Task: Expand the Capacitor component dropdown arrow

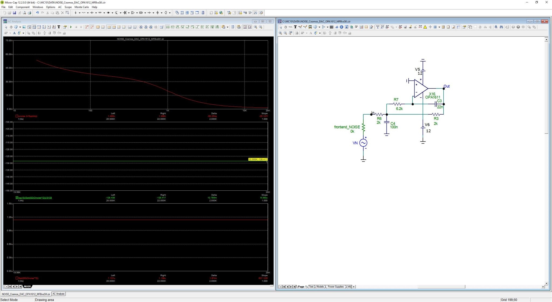Action: click(96, 13)
